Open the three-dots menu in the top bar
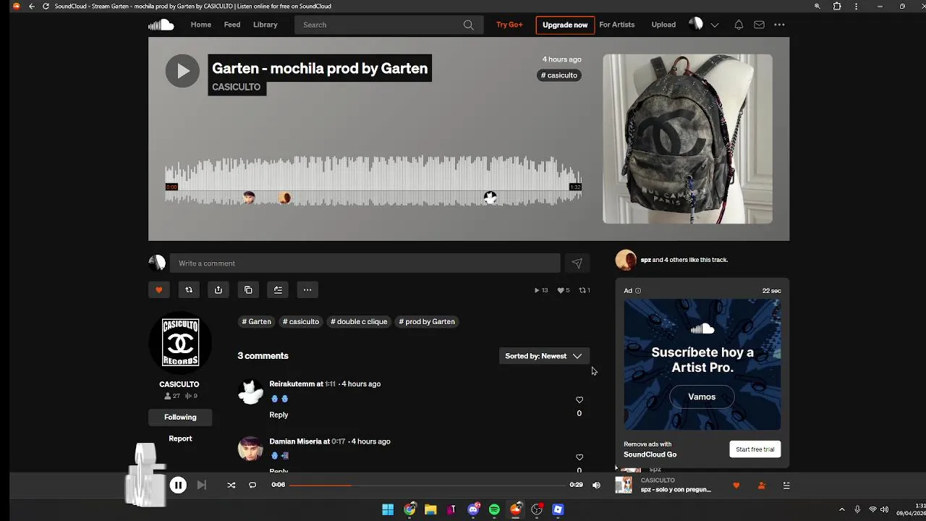 pos(779,25)
